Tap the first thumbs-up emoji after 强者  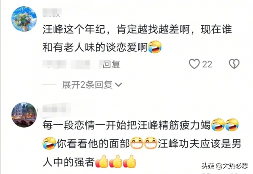(102, 161)
